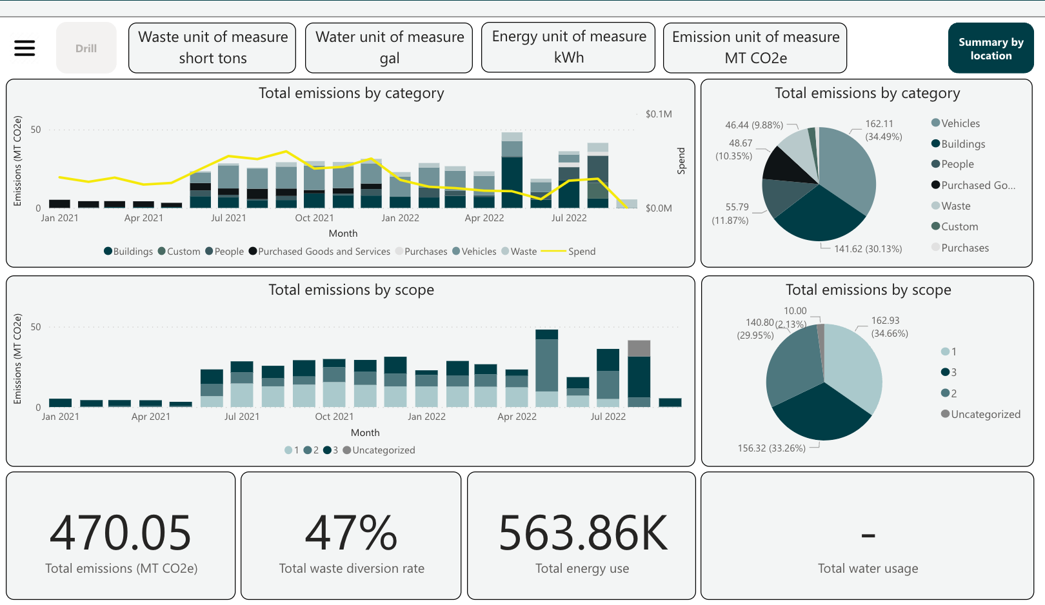
Task: Toggle scope 2 in the scope chart legend
Action: (x=306, y=450)
